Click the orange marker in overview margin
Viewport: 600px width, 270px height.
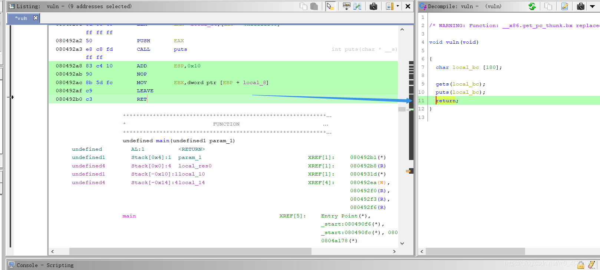[408, 171]
